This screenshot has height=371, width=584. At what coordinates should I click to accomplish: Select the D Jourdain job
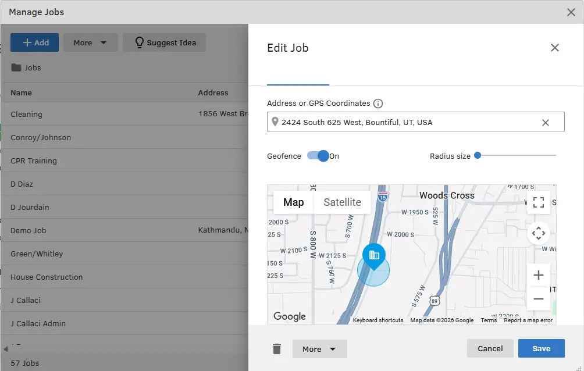coord(124,207)
